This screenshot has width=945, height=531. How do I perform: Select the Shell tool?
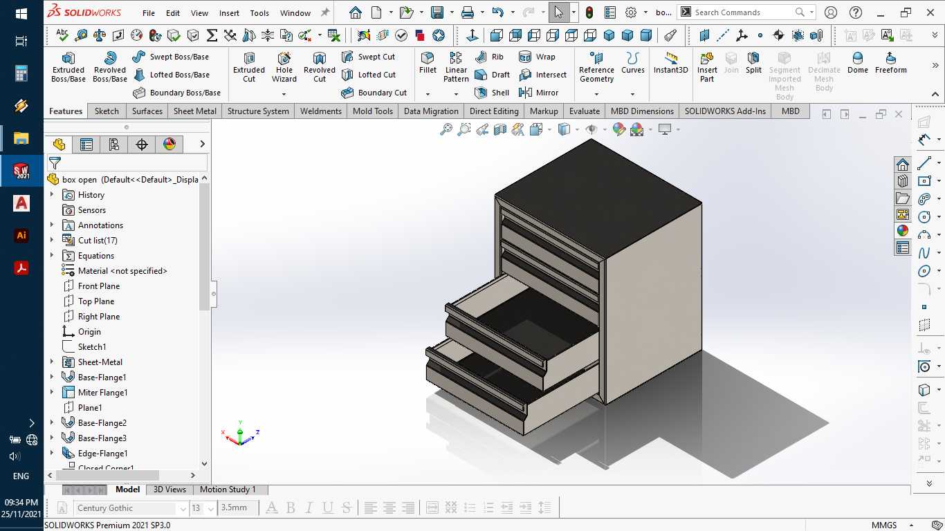(493, 93)
